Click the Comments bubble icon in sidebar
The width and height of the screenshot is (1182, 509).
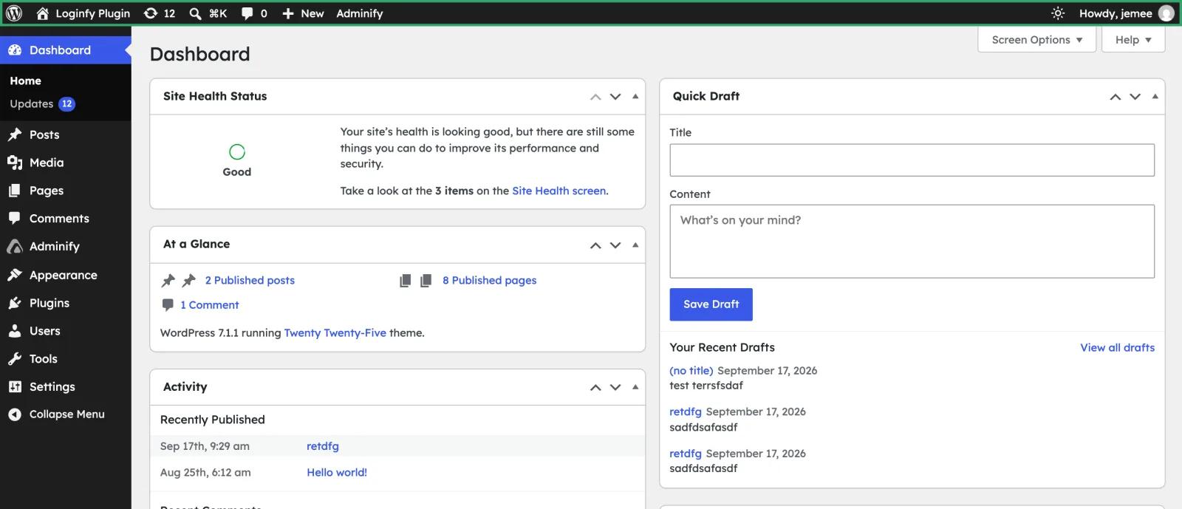tap(15, 219)
